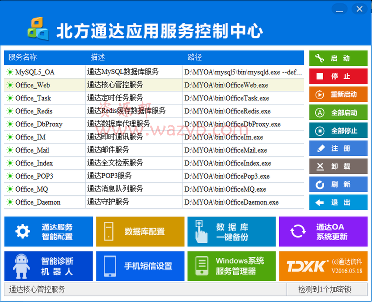
Task: Click the gear icon on 通达服务智能配置 tile
Action: (x=23, y=231)
